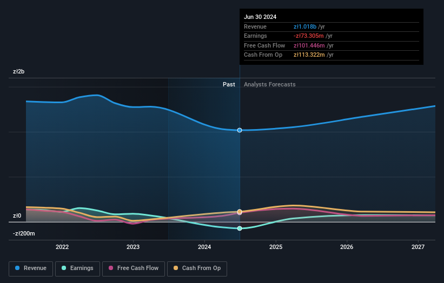Click the 2027 x-axis label
The image size is (444, 283).
tap(418, 247)
